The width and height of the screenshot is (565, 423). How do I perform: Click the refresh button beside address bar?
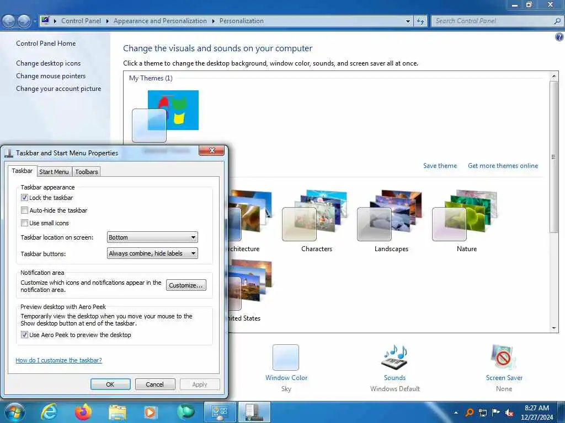coord(420,21)
